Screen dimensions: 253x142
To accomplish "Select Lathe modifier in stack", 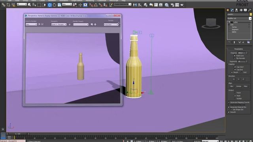I will coord(236,22).
